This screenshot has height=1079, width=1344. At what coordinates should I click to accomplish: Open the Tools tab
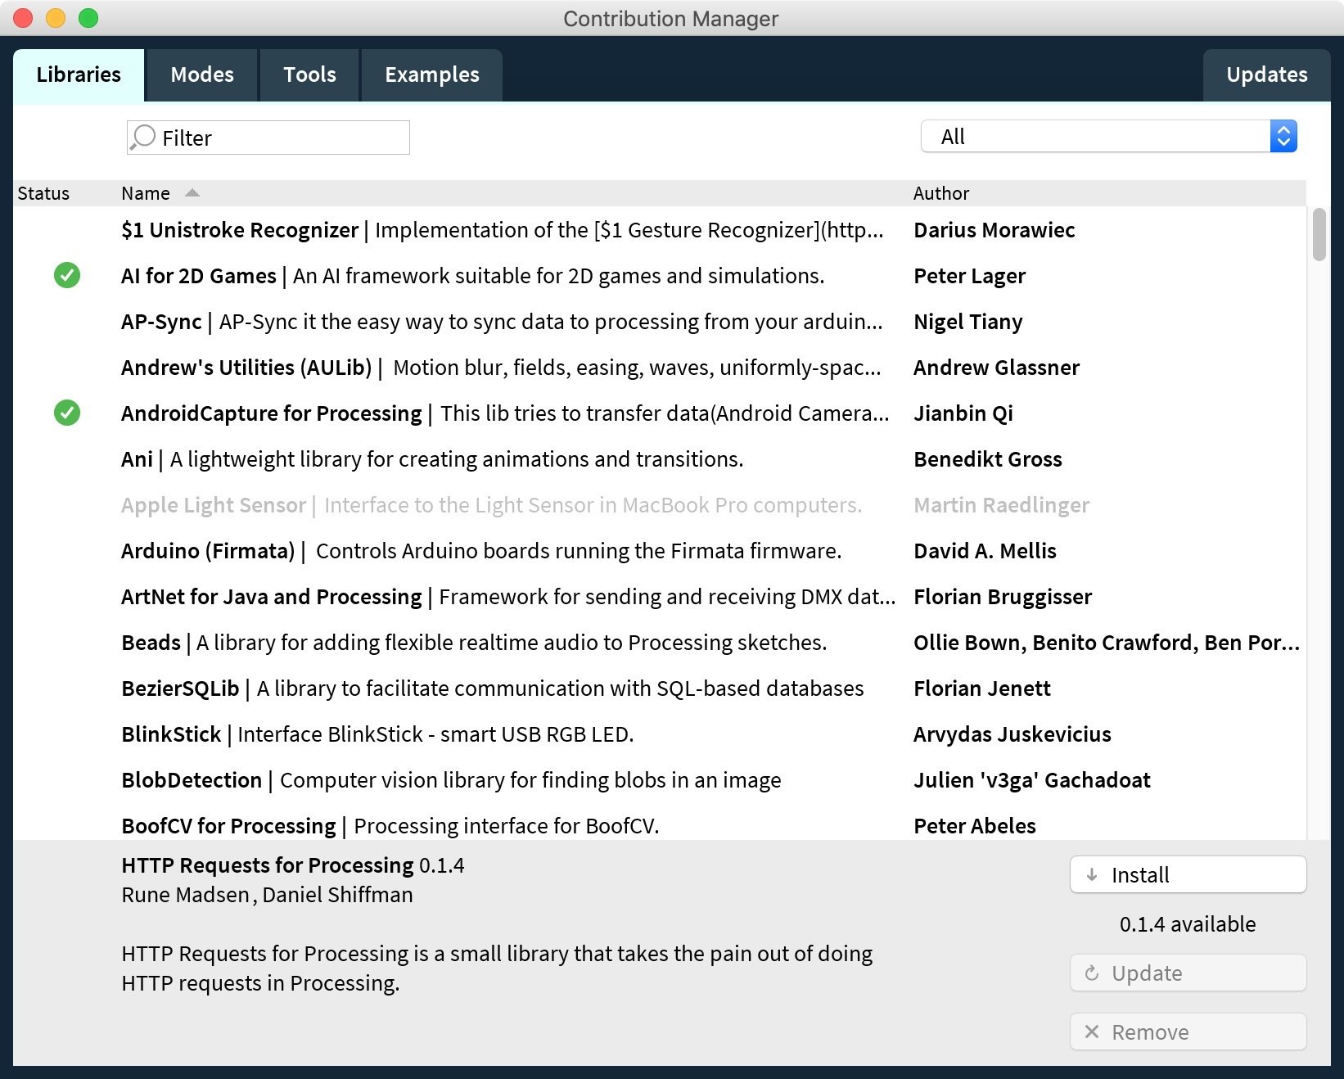point(309,75)
